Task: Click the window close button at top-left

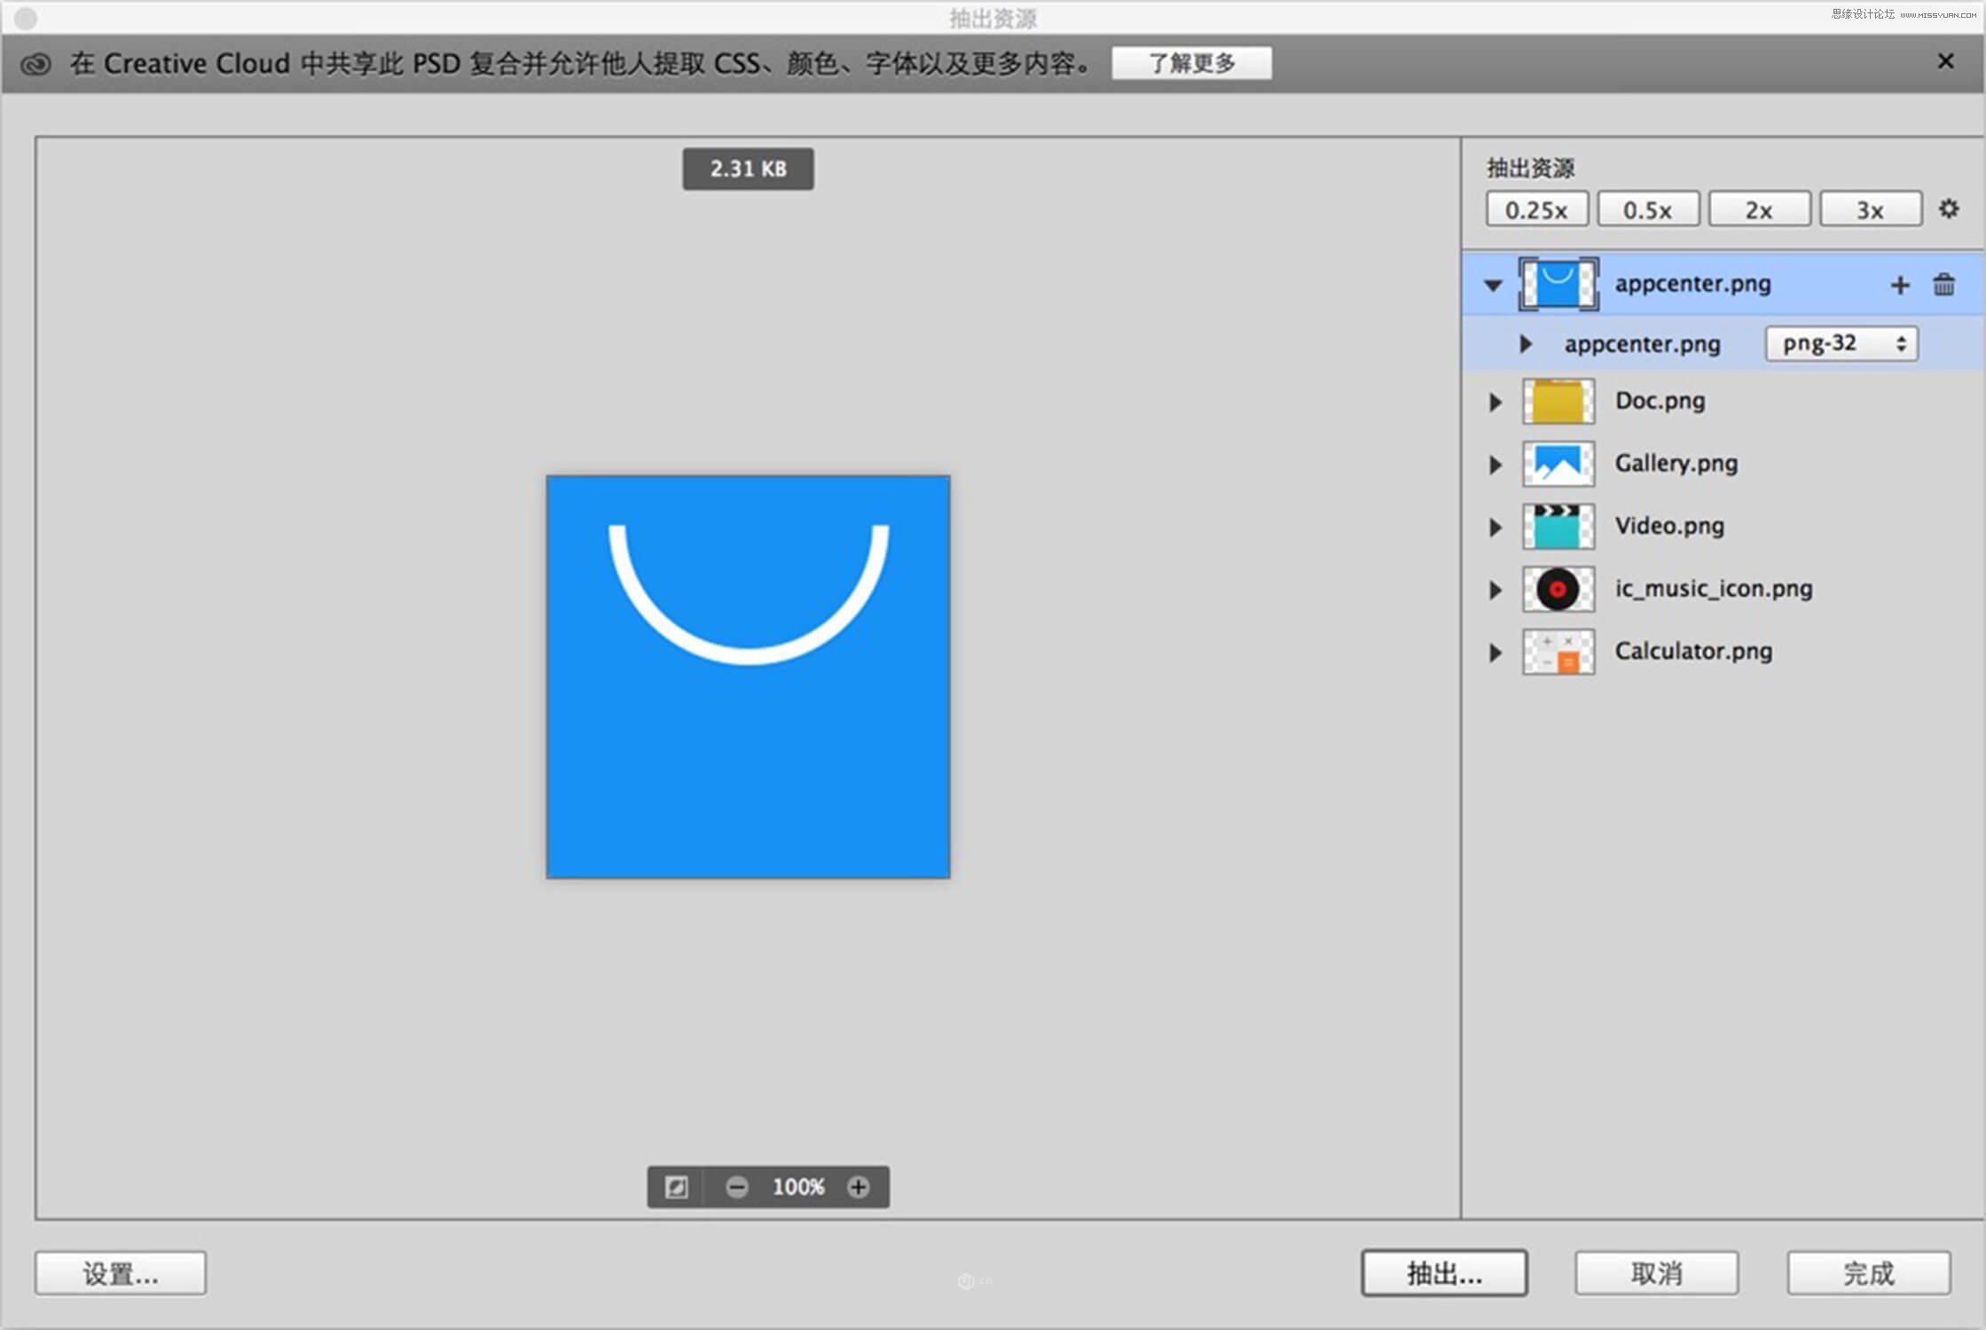Action: point(26,18)
